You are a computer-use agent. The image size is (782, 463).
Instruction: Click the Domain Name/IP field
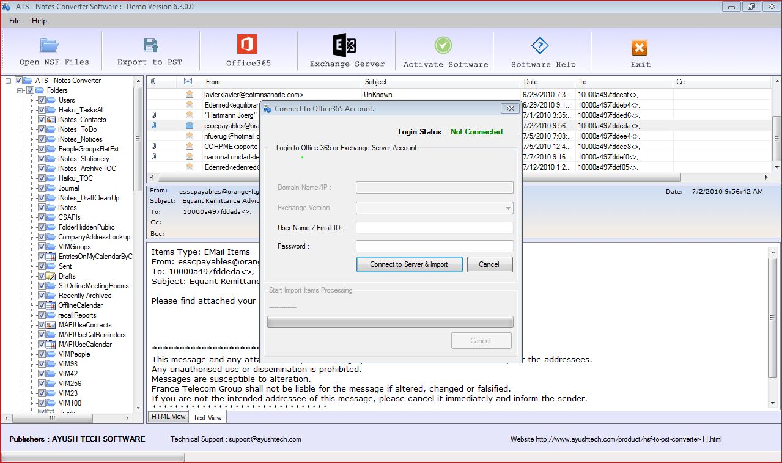coord(435,188)
